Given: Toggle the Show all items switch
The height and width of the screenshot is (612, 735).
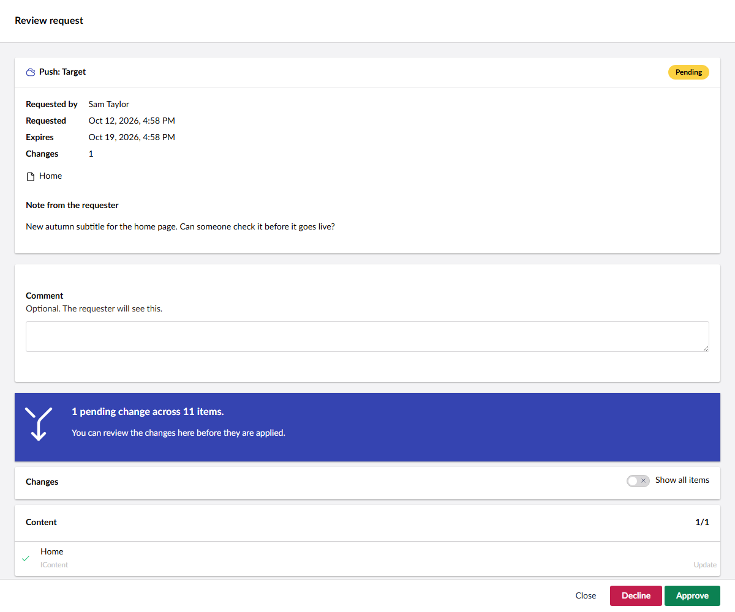Looking at the screenshot, I should pyautogui.click(x=638, y=481).
